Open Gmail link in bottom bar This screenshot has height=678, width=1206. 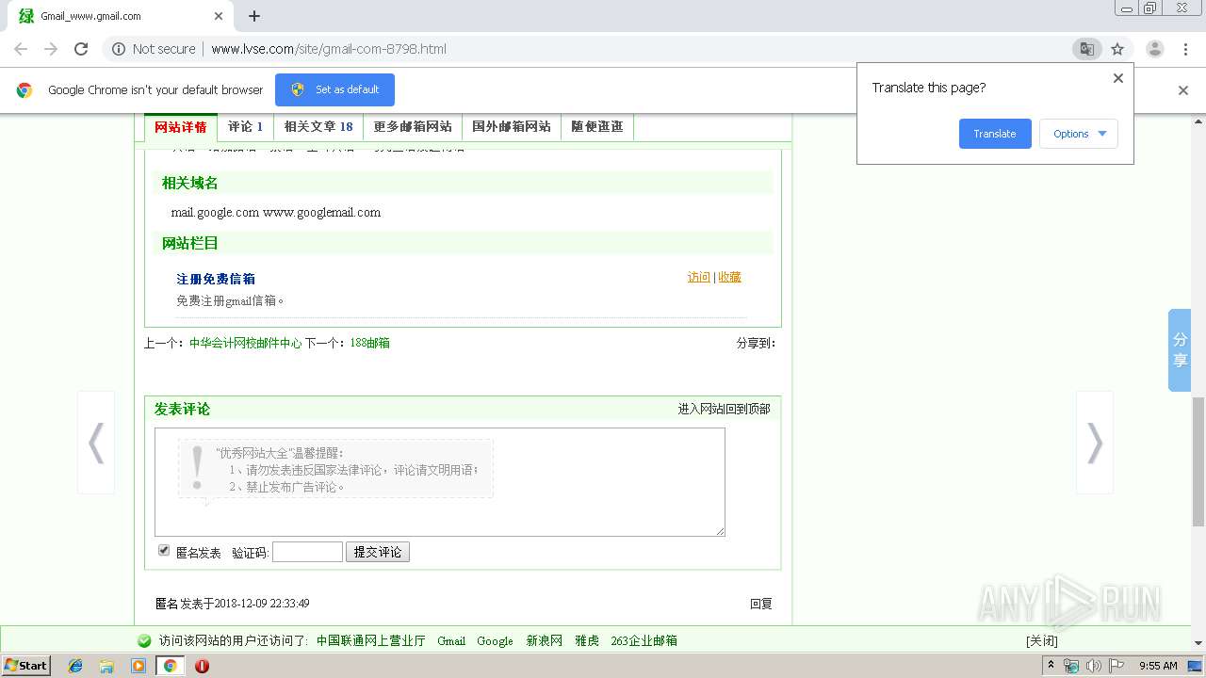pyautogui.click(x=451, y=641)
